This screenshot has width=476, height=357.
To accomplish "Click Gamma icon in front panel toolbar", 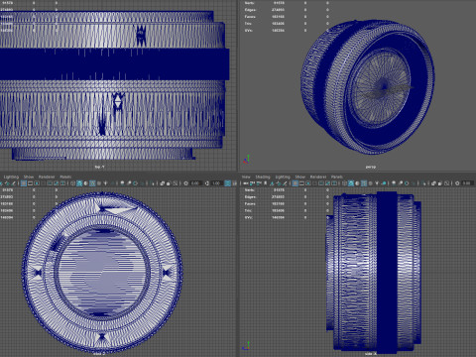I will (x=206, y=182).
